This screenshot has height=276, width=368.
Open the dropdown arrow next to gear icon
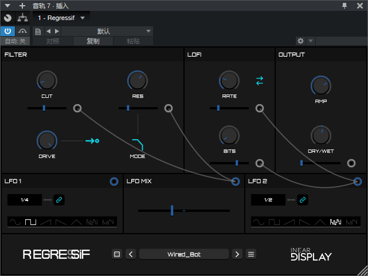tap(311, 41)
